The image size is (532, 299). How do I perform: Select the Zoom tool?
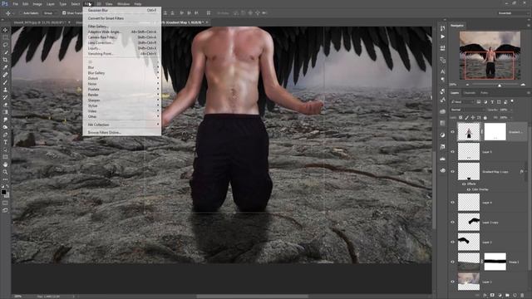coord(5,172)
